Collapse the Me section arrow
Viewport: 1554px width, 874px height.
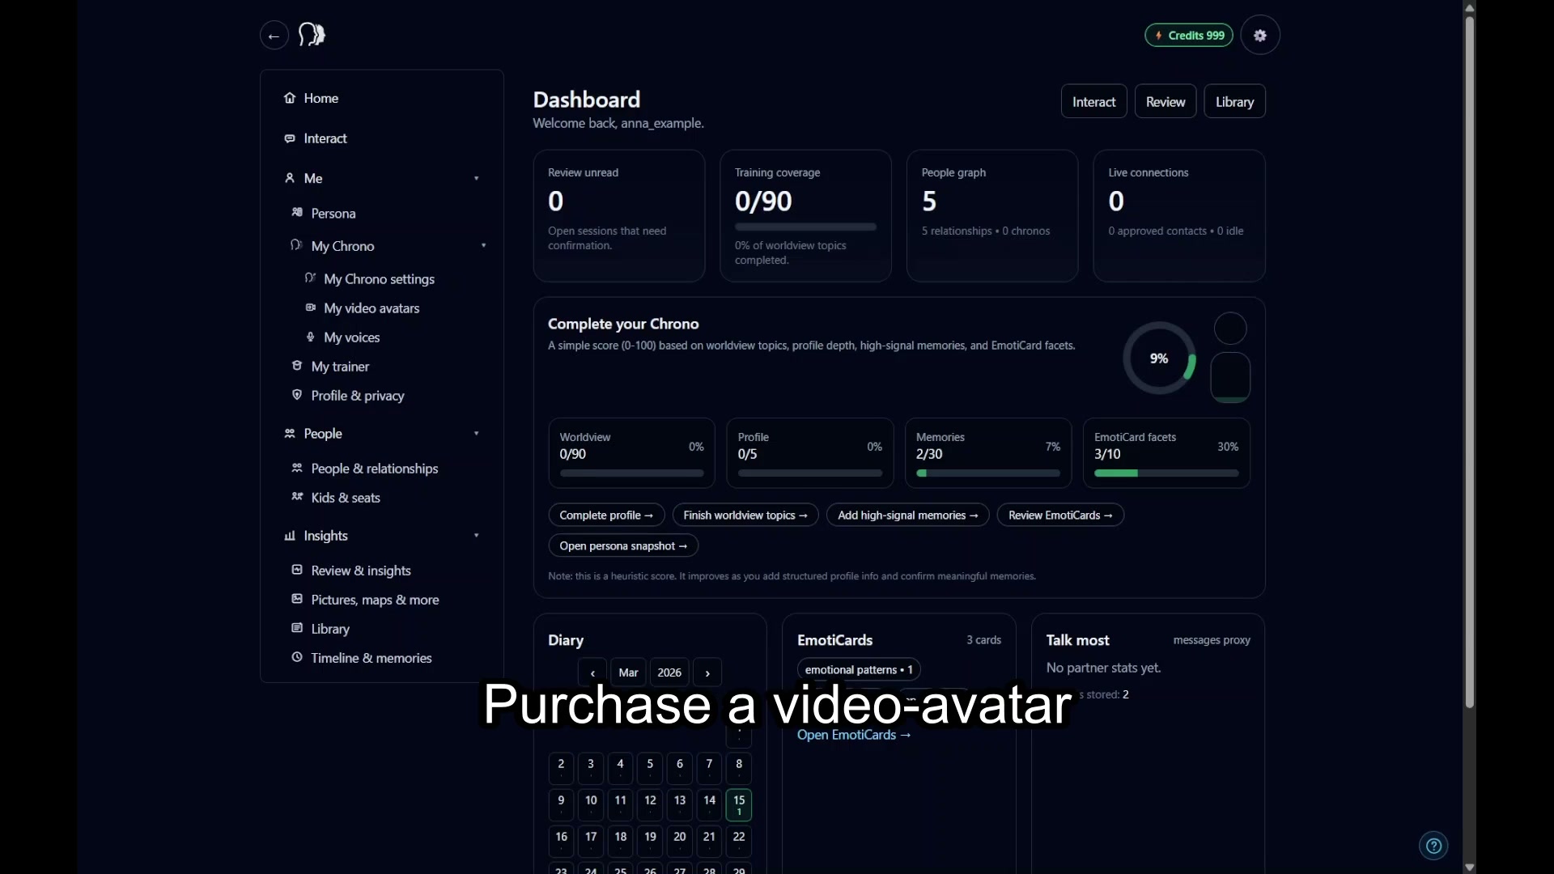477,178
